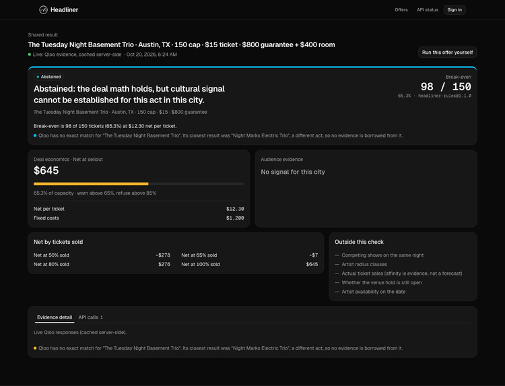Click the '65.3% of capacity' warning text
Viewport: 505px width, 386px height.
tap(95, 193)
